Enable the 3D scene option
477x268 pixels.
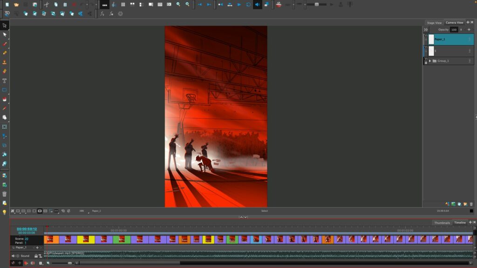point(7,13)
